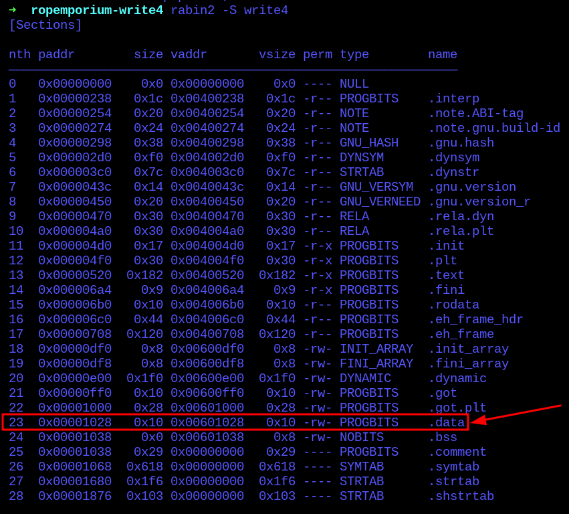
Task: Click the .shstrtab section name
Action: 461,497
